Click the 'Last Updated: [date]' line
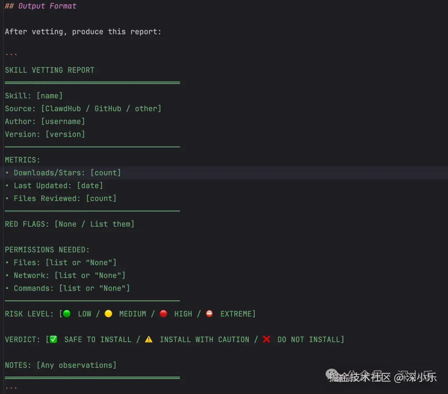The image size is (448, 394). 58,186
